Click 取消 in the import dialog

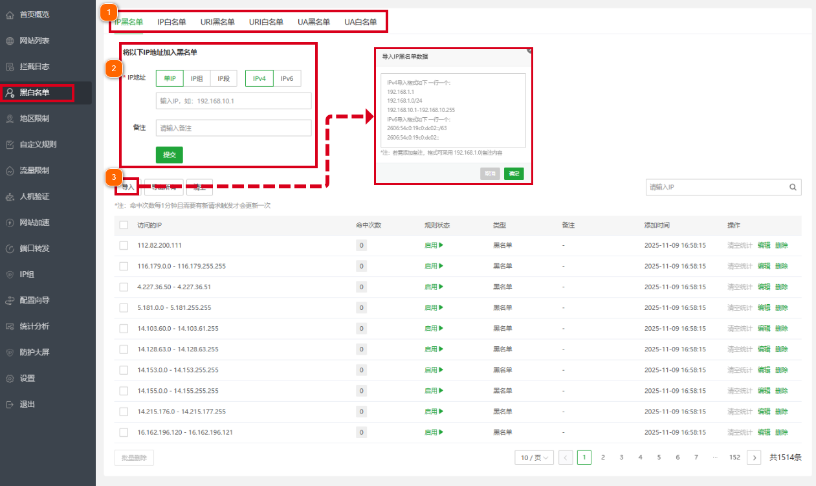pos(490,174)
